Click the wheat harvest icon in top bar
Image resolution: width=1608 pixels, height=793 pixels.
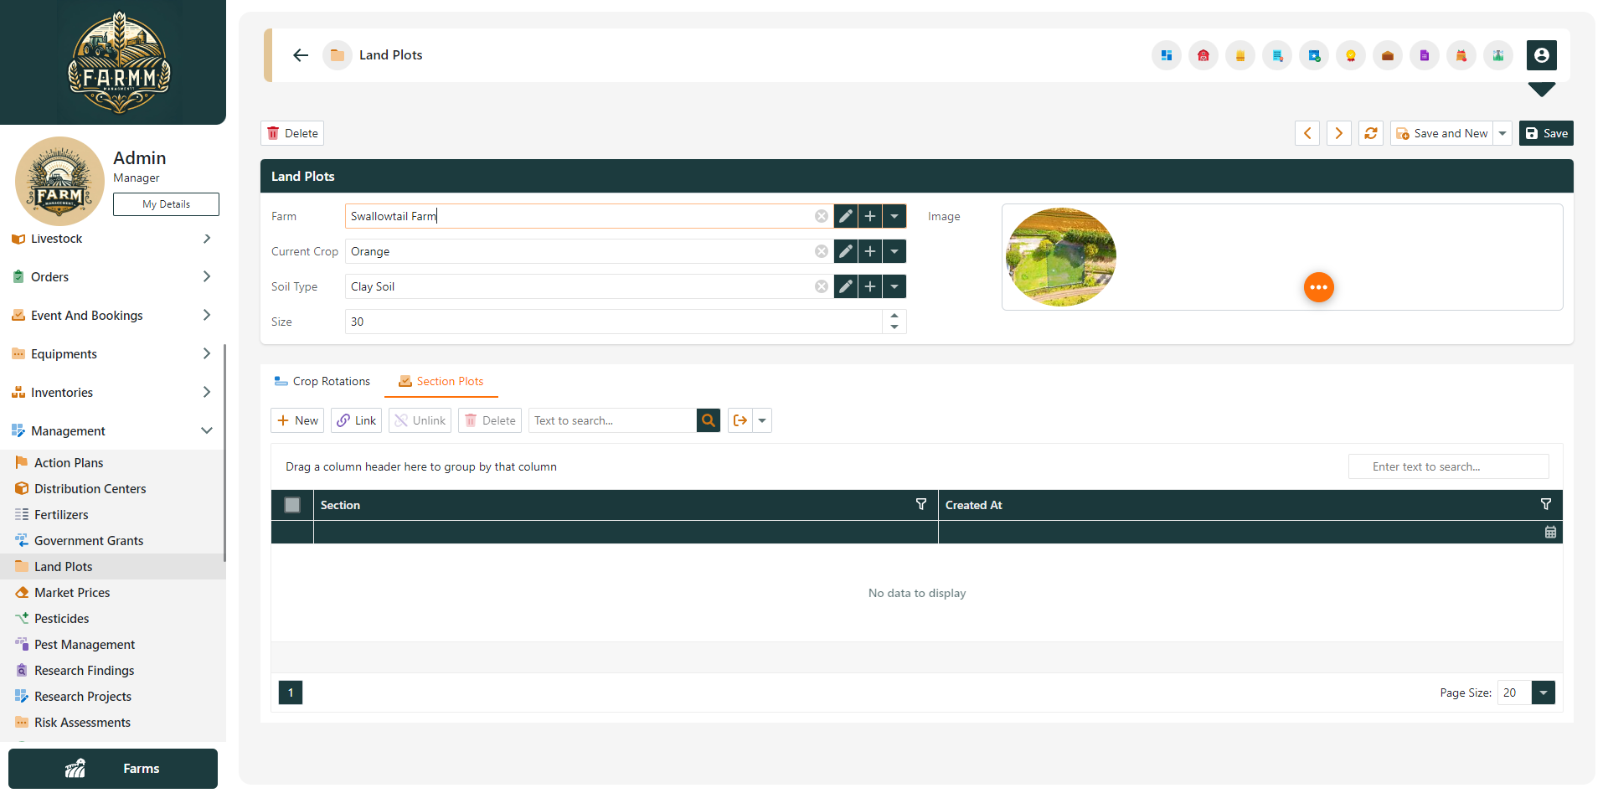pyautogui.click(x=1240, y=55)
